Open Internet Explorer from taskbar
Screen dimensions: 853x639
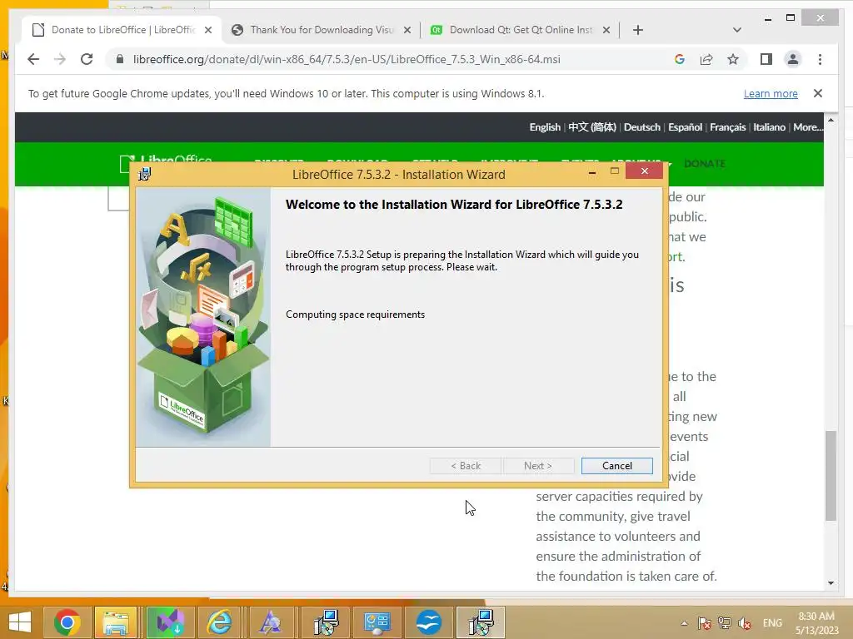tap(219, 622)
